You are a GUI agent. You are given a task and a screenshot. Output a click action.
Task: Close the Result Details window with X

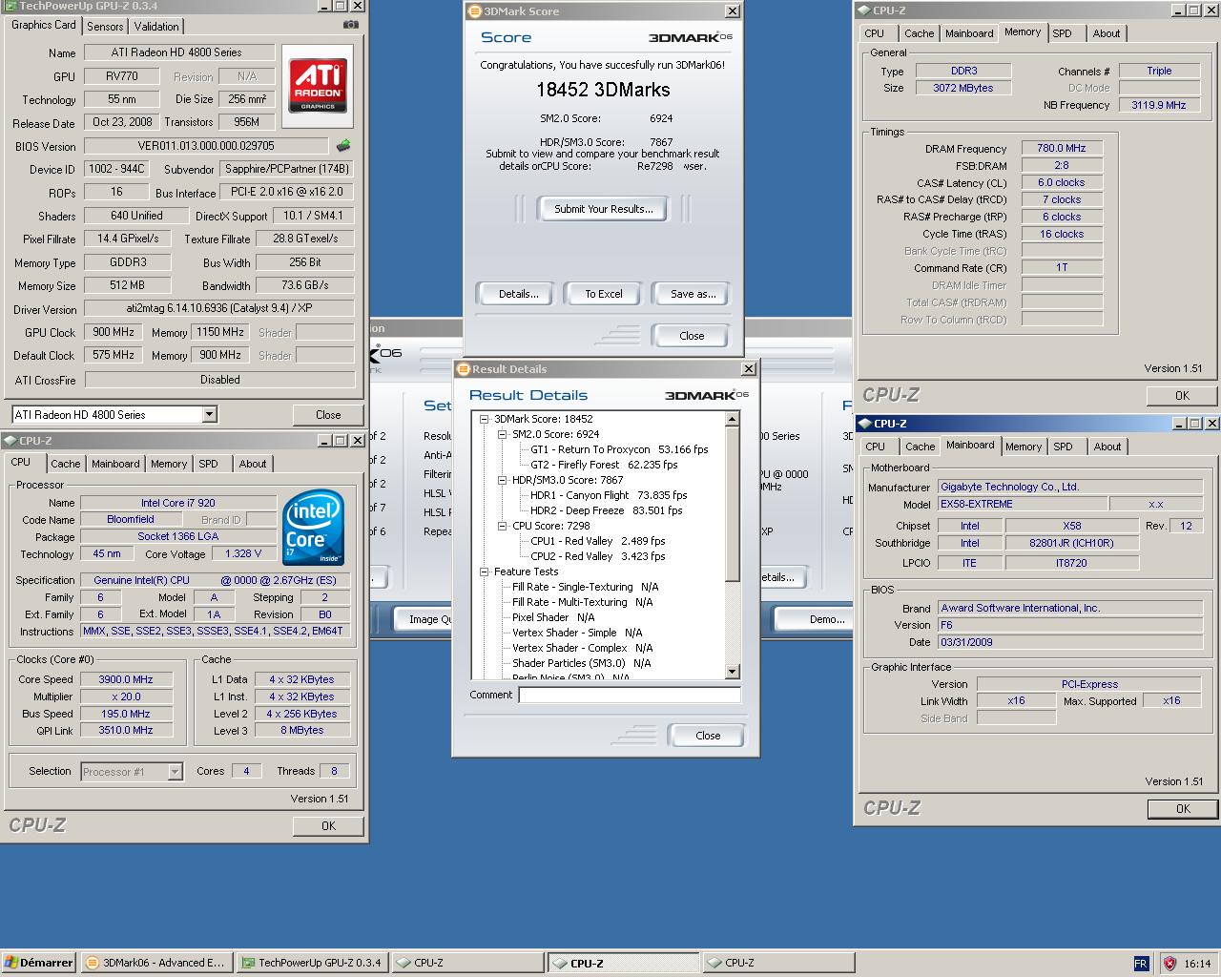[x=749, y=369]
